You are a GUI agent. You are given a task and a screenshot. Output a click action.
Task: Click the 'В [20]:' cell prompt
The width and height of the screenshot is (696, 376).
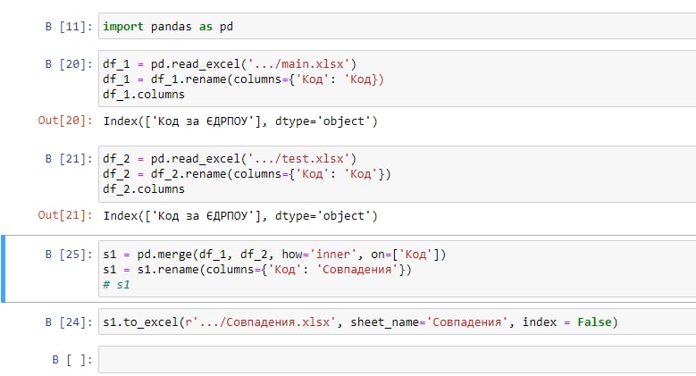coord(69,64)
